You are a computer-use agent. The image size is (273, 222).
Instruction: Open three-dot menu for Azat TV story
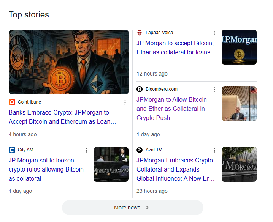[214, 150]
